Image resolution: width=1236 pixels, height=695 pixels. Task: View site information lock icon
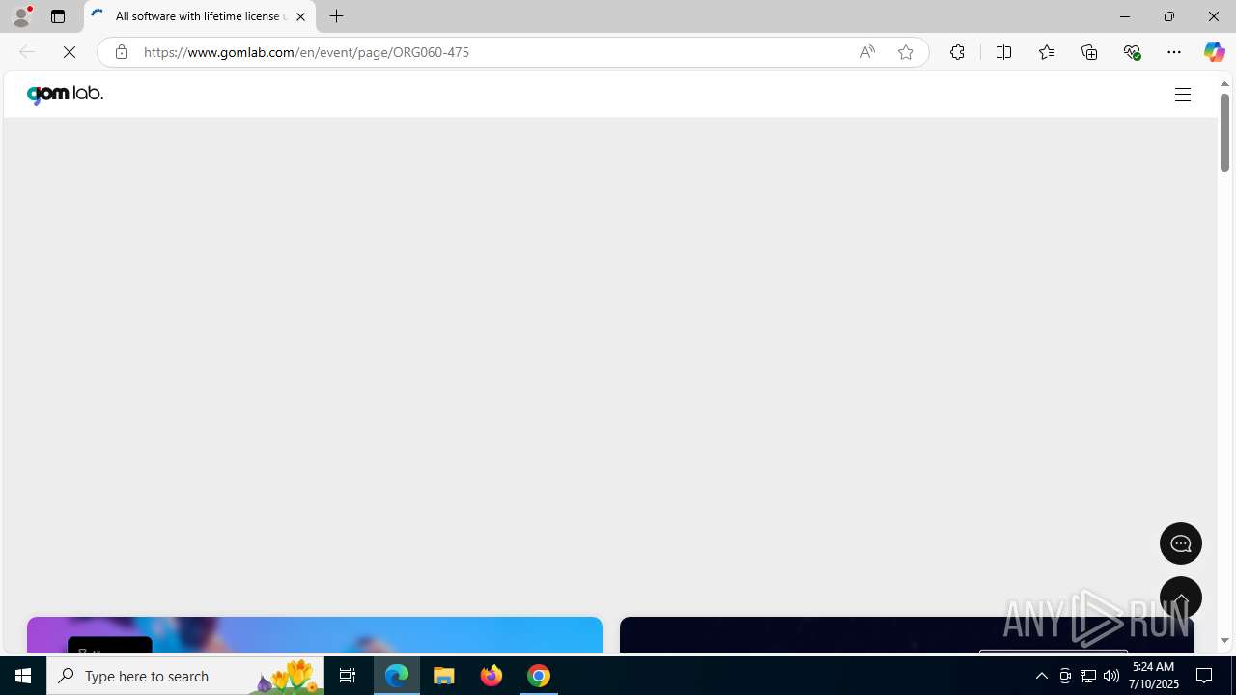coord(121,52)
